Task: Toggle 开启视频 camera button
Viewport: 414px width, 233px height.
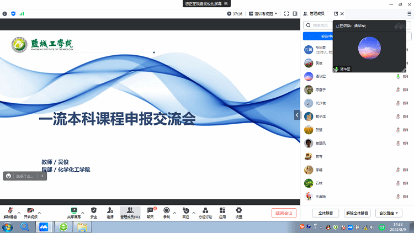Action: tap(30, 210)
